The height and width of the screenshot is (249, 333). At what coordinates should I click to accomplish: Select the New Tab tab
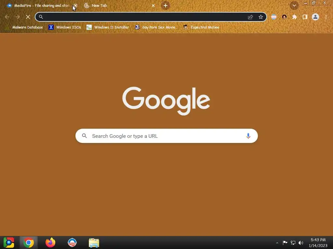coord(119,6)
